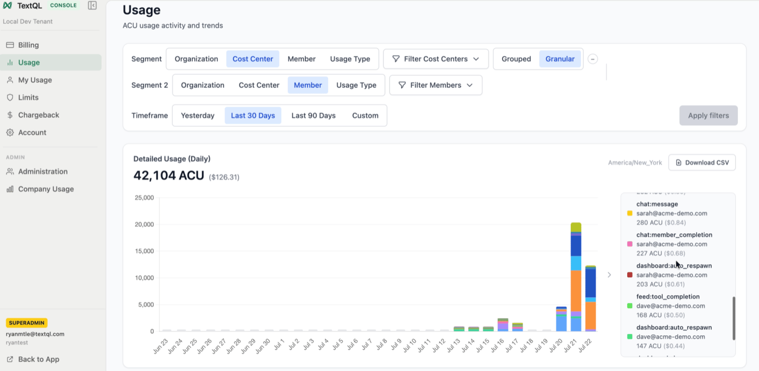Expand legend with the chevron arrow

609,275
